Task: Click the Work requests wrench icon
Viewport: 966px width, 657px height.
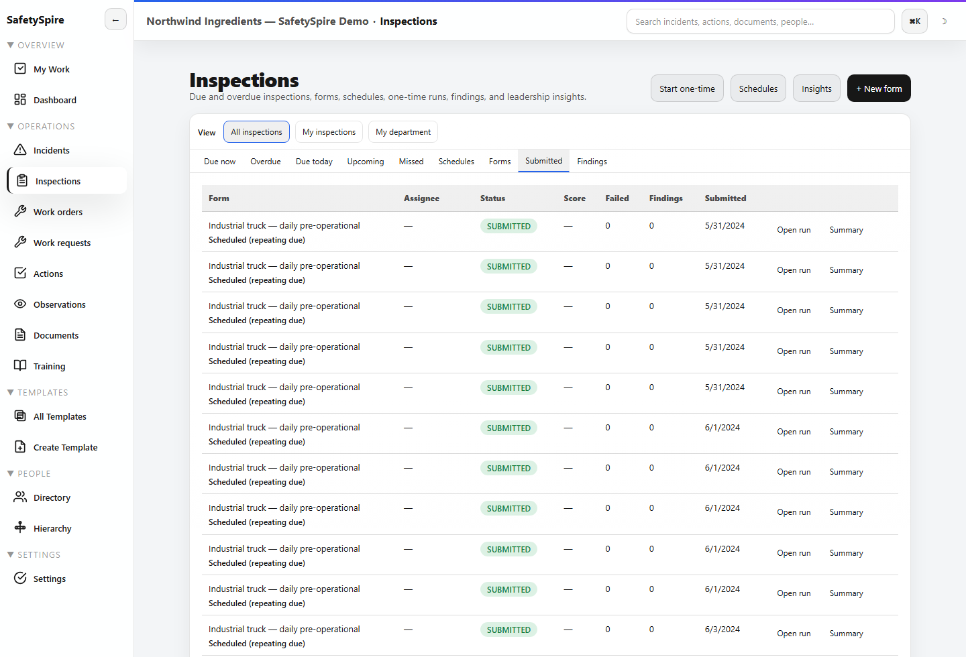Action: pos(20,242)
